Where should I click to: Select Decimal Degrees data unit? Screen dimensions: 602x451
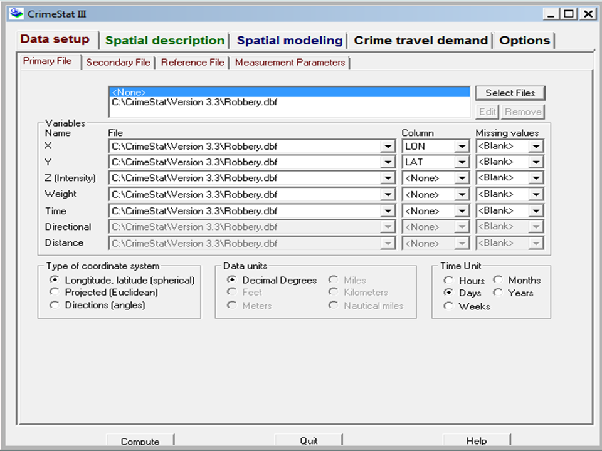(x=231, y=280)
